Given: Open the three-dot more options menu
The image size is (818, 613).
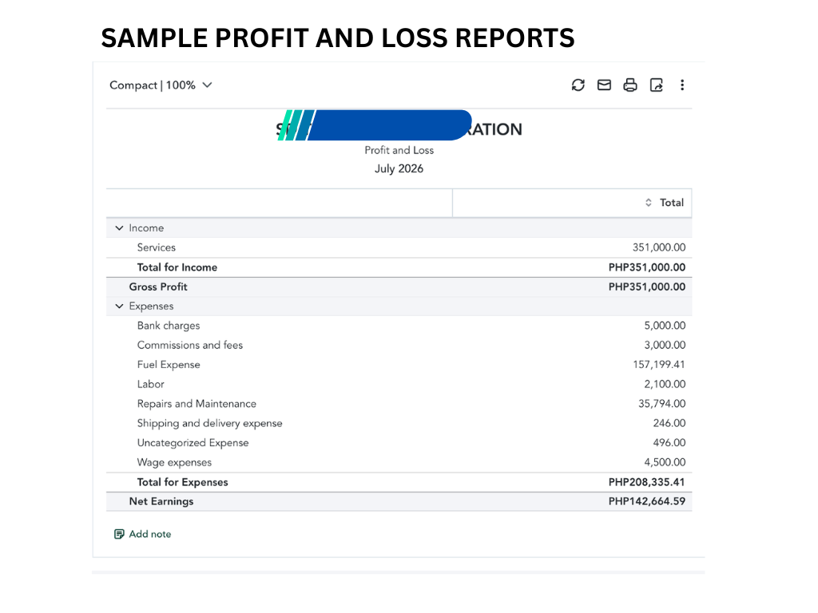Looking at the screenshot, I should click(682, 85).
